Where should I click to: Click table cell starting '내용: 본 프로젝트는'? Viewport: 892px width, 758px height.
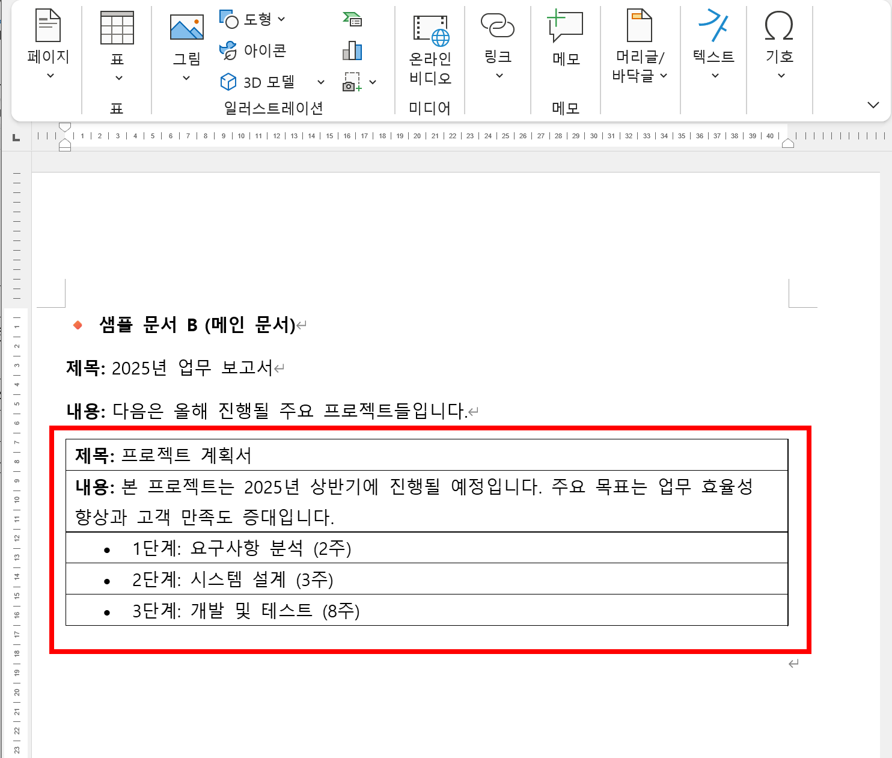coord(426,501)
